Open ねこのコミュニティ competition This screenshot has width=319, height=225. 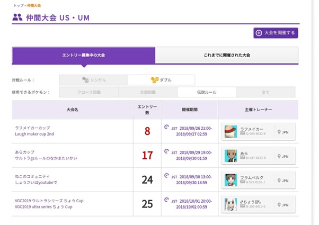coord(32,176)
